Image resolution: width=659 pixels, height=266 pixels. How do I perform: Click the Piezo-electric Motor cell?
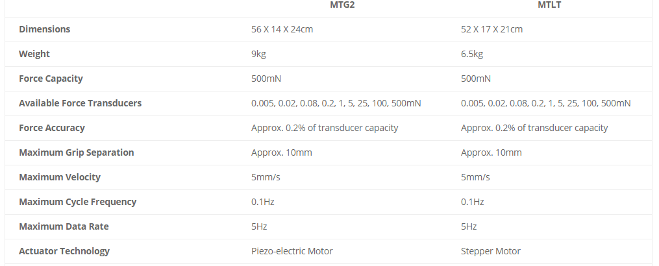(x=292, y=251)
